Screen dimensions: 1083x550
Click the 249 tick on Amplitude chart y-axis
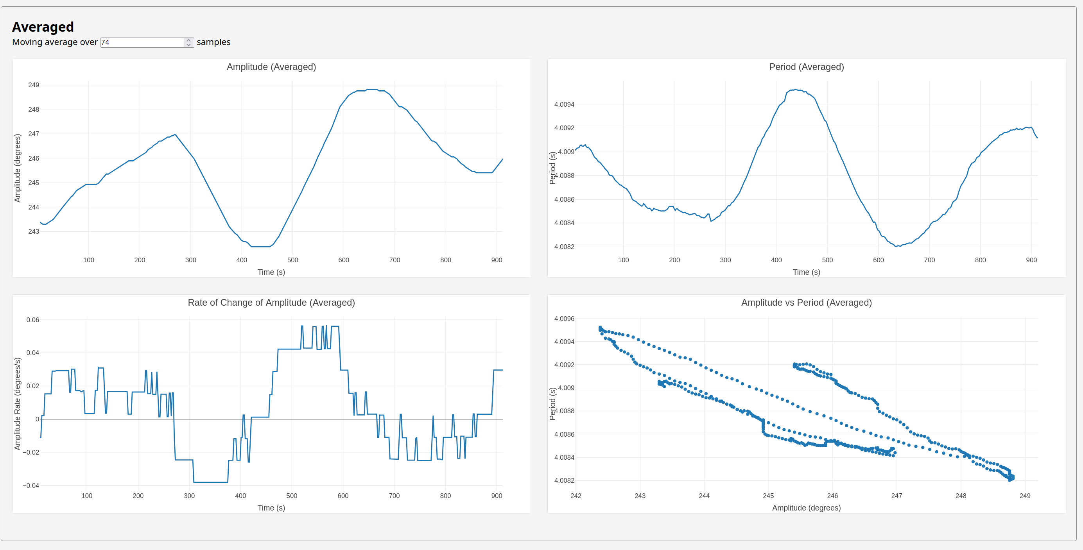[x=34, y=85]
